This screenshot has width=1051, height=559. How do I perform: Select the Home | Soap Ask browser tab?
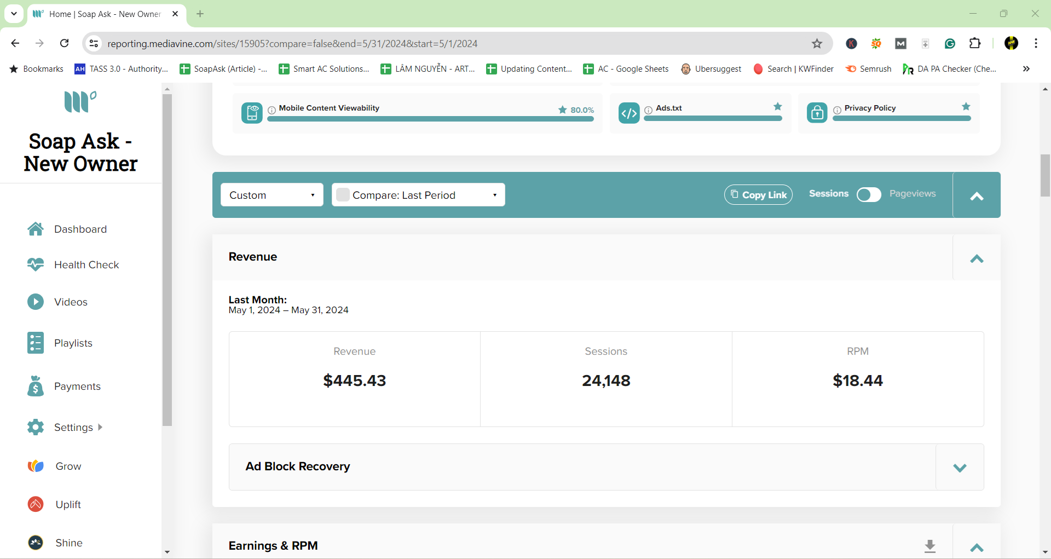pyautogui.click(x=106, y=14)
